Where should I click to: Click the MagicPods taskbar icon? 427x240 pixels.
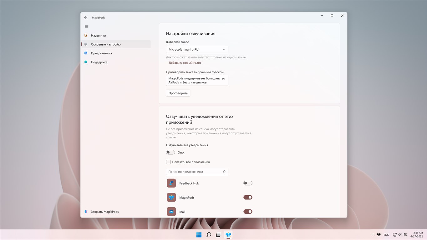[x=228, y=235]
